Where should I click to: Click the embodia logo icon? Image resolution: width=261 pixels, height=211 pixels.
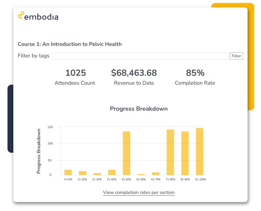point(21,15)
